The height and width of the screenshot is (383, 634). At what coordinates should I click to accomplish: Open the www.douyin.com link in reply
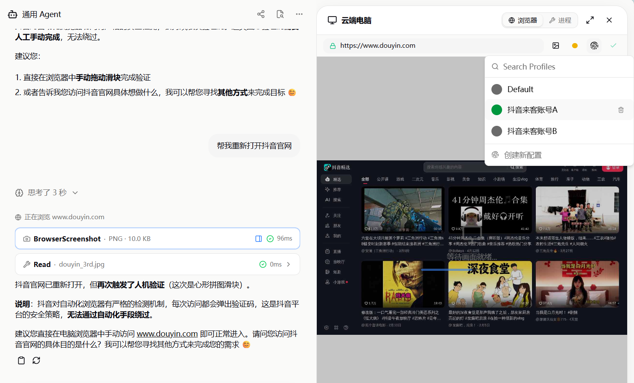click(x=167, y=334)
